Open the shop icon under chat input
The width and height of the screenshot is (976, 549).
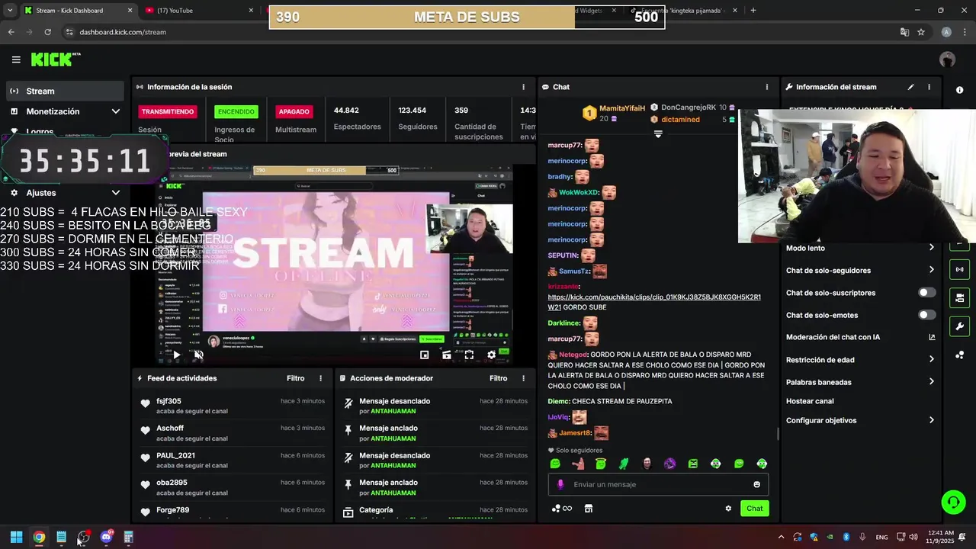pyautogui.click(x=589, y=509)
